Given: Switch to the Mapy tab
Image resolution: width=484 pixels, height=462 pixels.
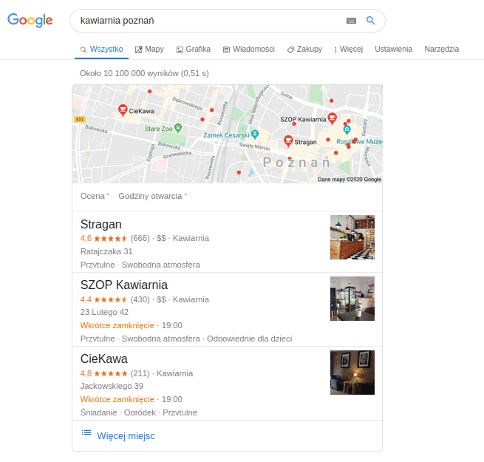Looking at the screenshot, I should [x=149, y=49].
